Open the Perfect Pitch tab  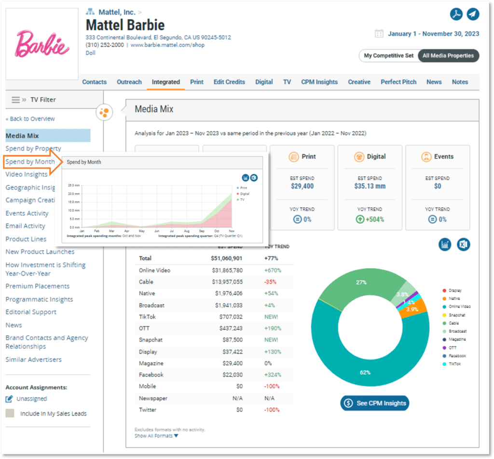[398, 82]
